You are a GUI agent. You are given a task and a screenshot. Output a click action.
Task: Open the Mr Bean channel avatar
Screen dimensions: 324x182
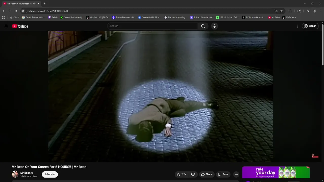[15, 174]
